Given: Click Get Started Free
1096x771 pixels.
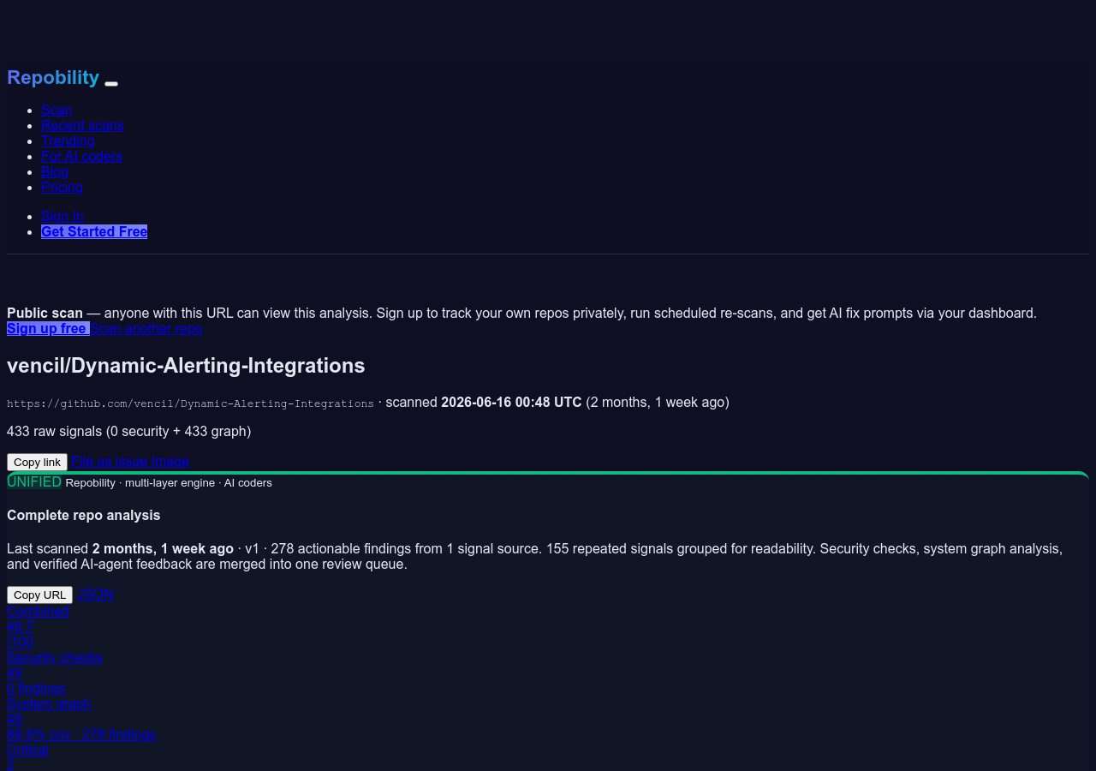Looking at the screenshot, I should pyautogui.click(x=94, y=231).
